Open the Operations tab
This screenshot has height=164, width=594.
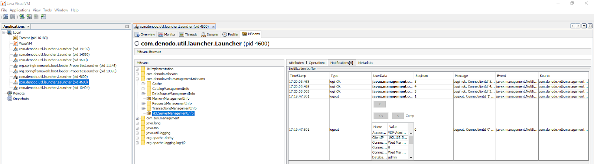317,63
